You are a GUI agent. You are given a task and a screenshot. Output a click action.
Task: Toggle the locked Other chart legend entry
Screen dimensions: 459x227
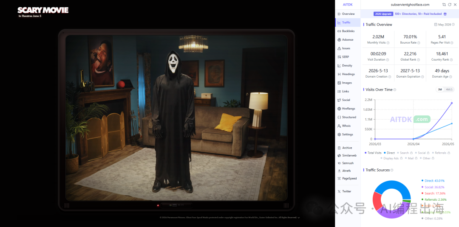click(427, 158)
